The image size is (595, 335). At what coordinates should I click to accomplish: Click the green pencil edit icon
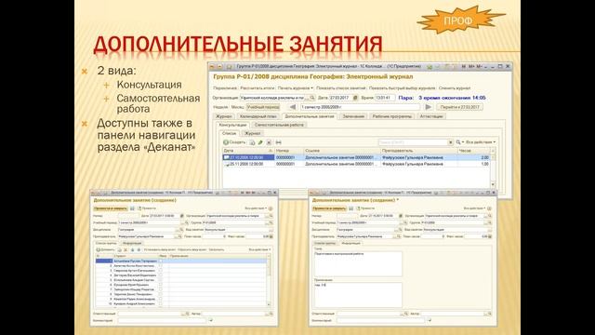(x=260, y=142)
